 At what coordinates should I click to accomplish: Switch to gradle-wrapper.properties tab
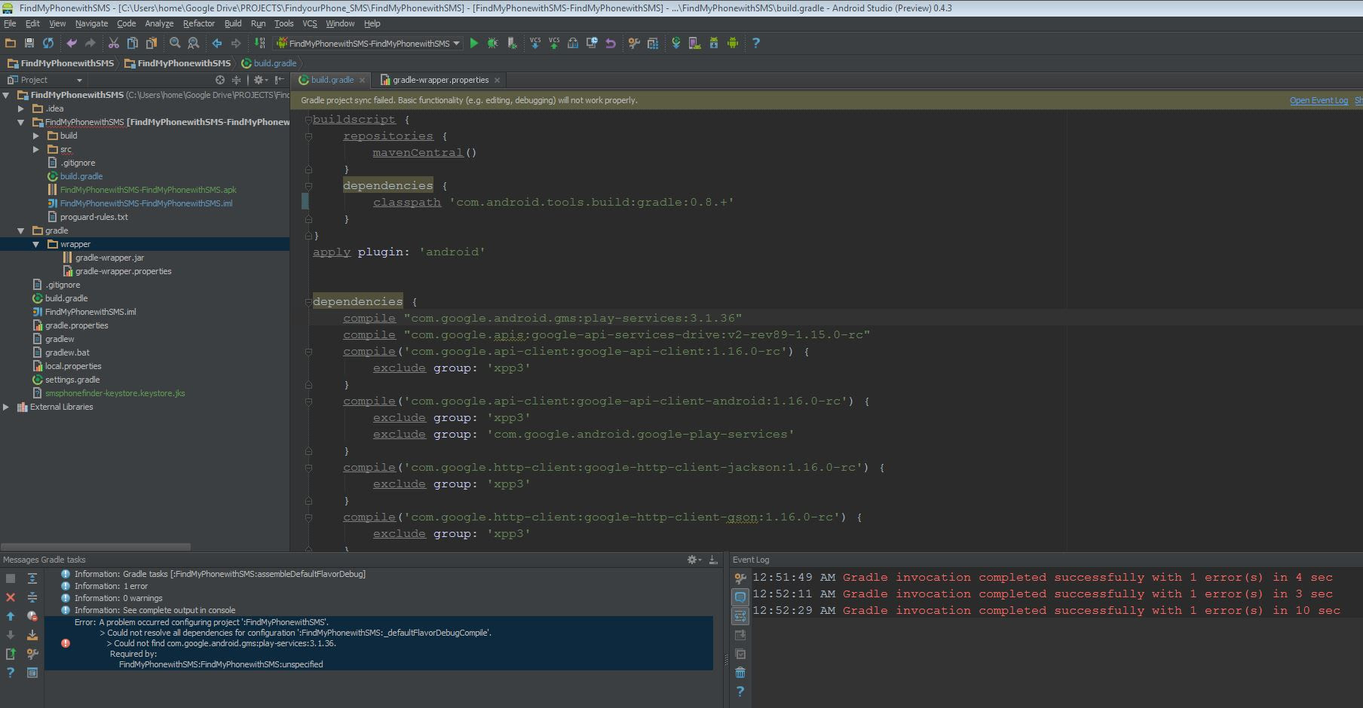441,80
